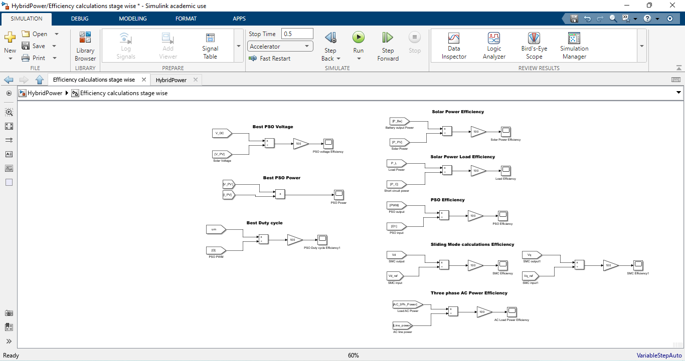Click the Fit to View icon in left palette
The image size is (685, 361).
9,126
